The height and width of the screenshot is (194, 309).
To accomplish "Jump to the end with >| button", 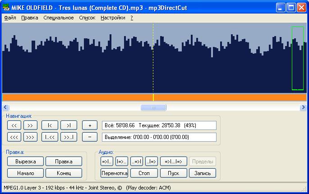I will coord(69,125).
